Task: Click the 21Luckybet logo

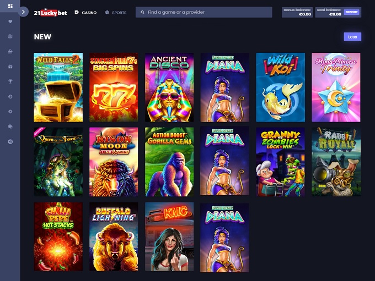Action: (x=50, y=12)
